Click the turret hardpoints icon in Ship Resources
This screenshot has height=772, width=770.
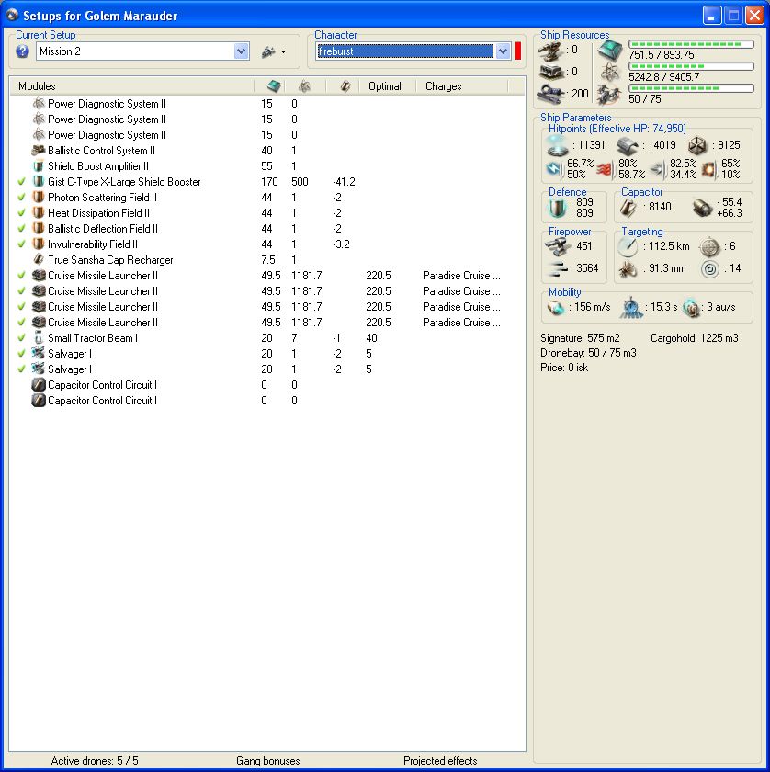click(x=551, y=51)
